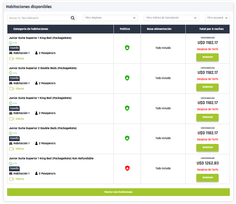Screen dimensions: 236x204
Task: Click the bed icon in the Non Refundable row
Action: point(11,173)
